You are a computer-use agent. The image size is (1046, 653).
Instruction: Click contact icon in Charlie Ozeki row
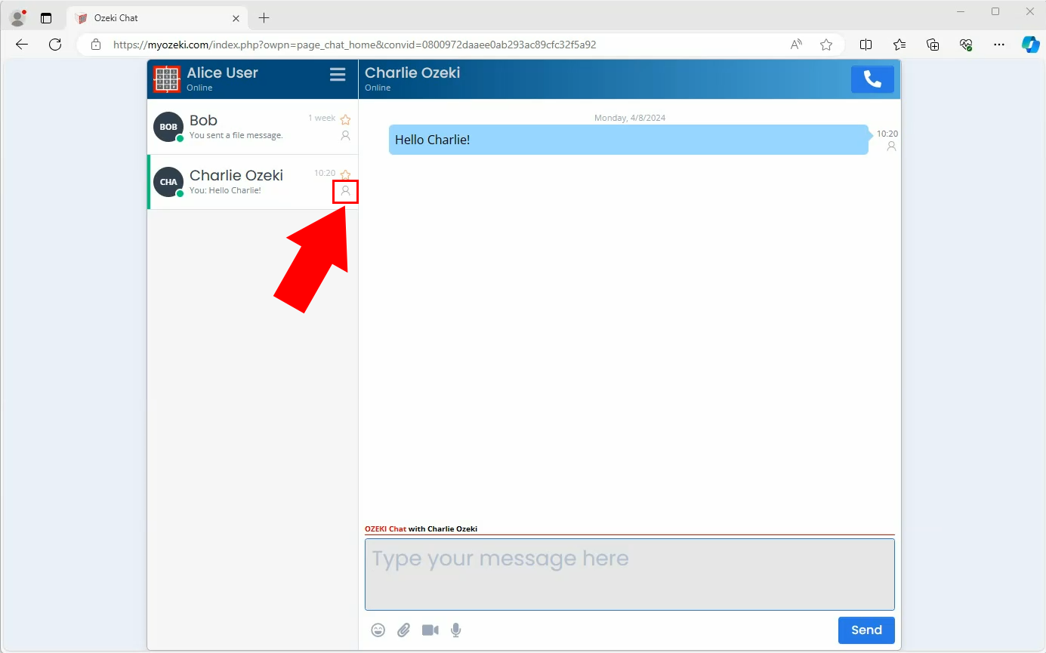pyautogui.click(x=345, y=192)
